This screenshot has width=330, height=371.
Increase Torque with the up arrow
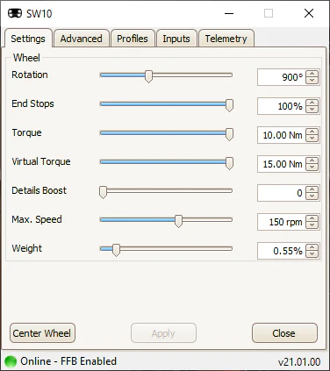312,132
